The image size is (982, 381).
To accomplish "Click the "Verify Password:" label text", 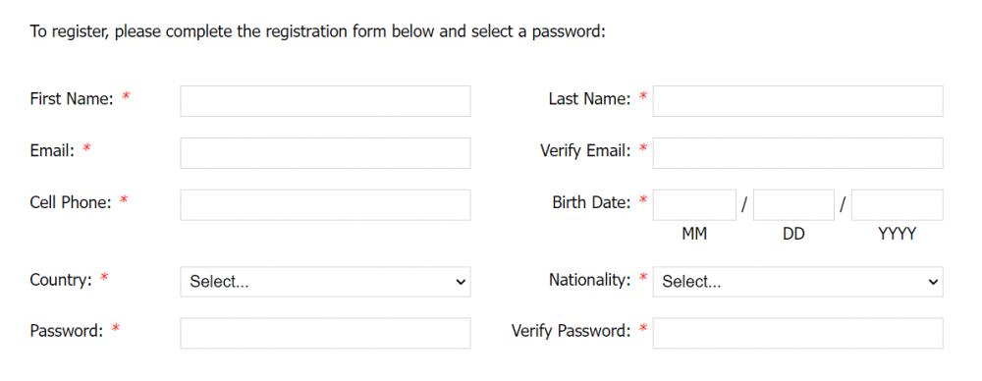I will tap(572, 331).
